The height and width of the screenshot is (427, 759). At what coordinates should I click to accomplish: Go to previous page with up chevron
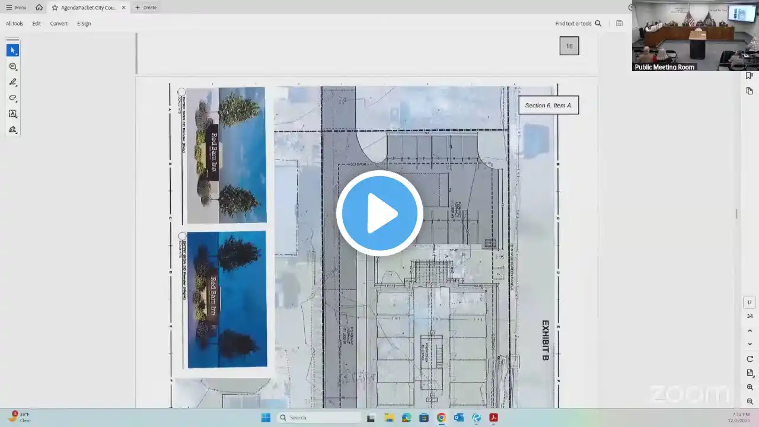point(750,330)
